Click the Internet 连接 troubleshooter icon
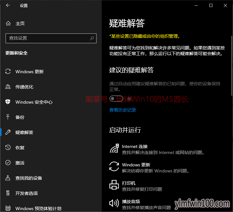Screen dimensions: 233x212 point(114,148)
